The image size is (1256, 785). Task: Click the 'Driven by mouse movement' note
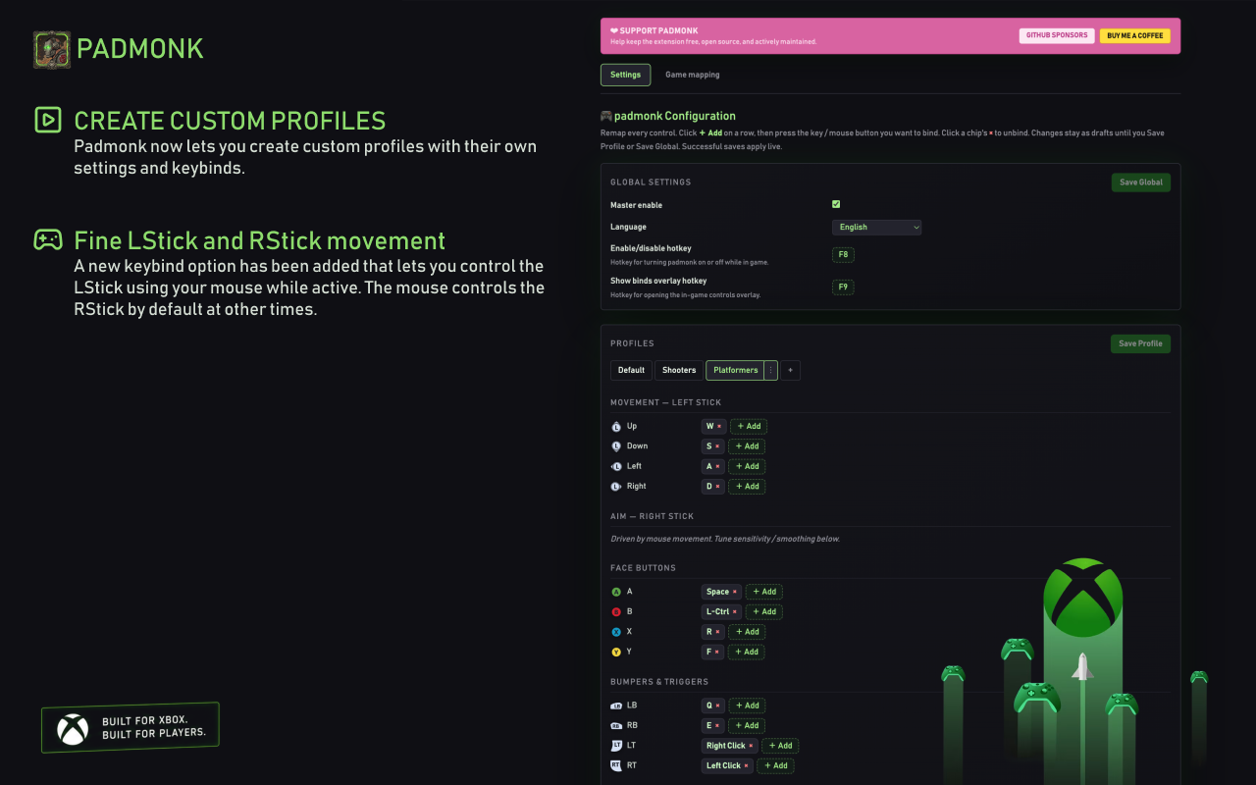click(725, 539)
